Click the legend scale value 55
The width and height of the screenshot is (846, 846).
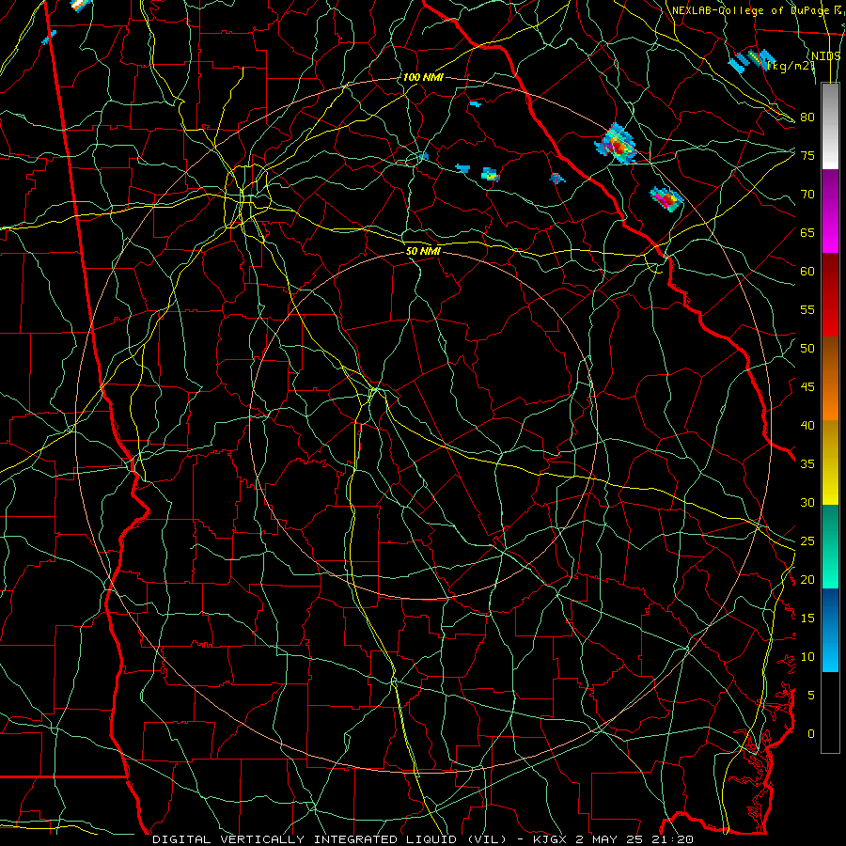[807, 309]
